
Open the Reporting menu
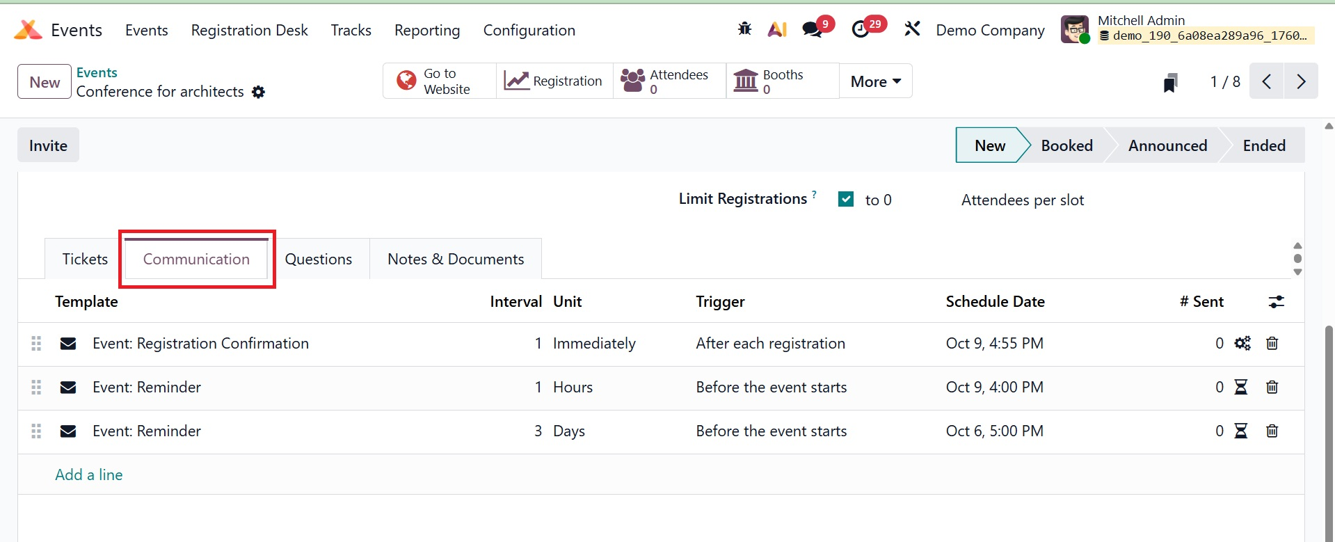427,31
